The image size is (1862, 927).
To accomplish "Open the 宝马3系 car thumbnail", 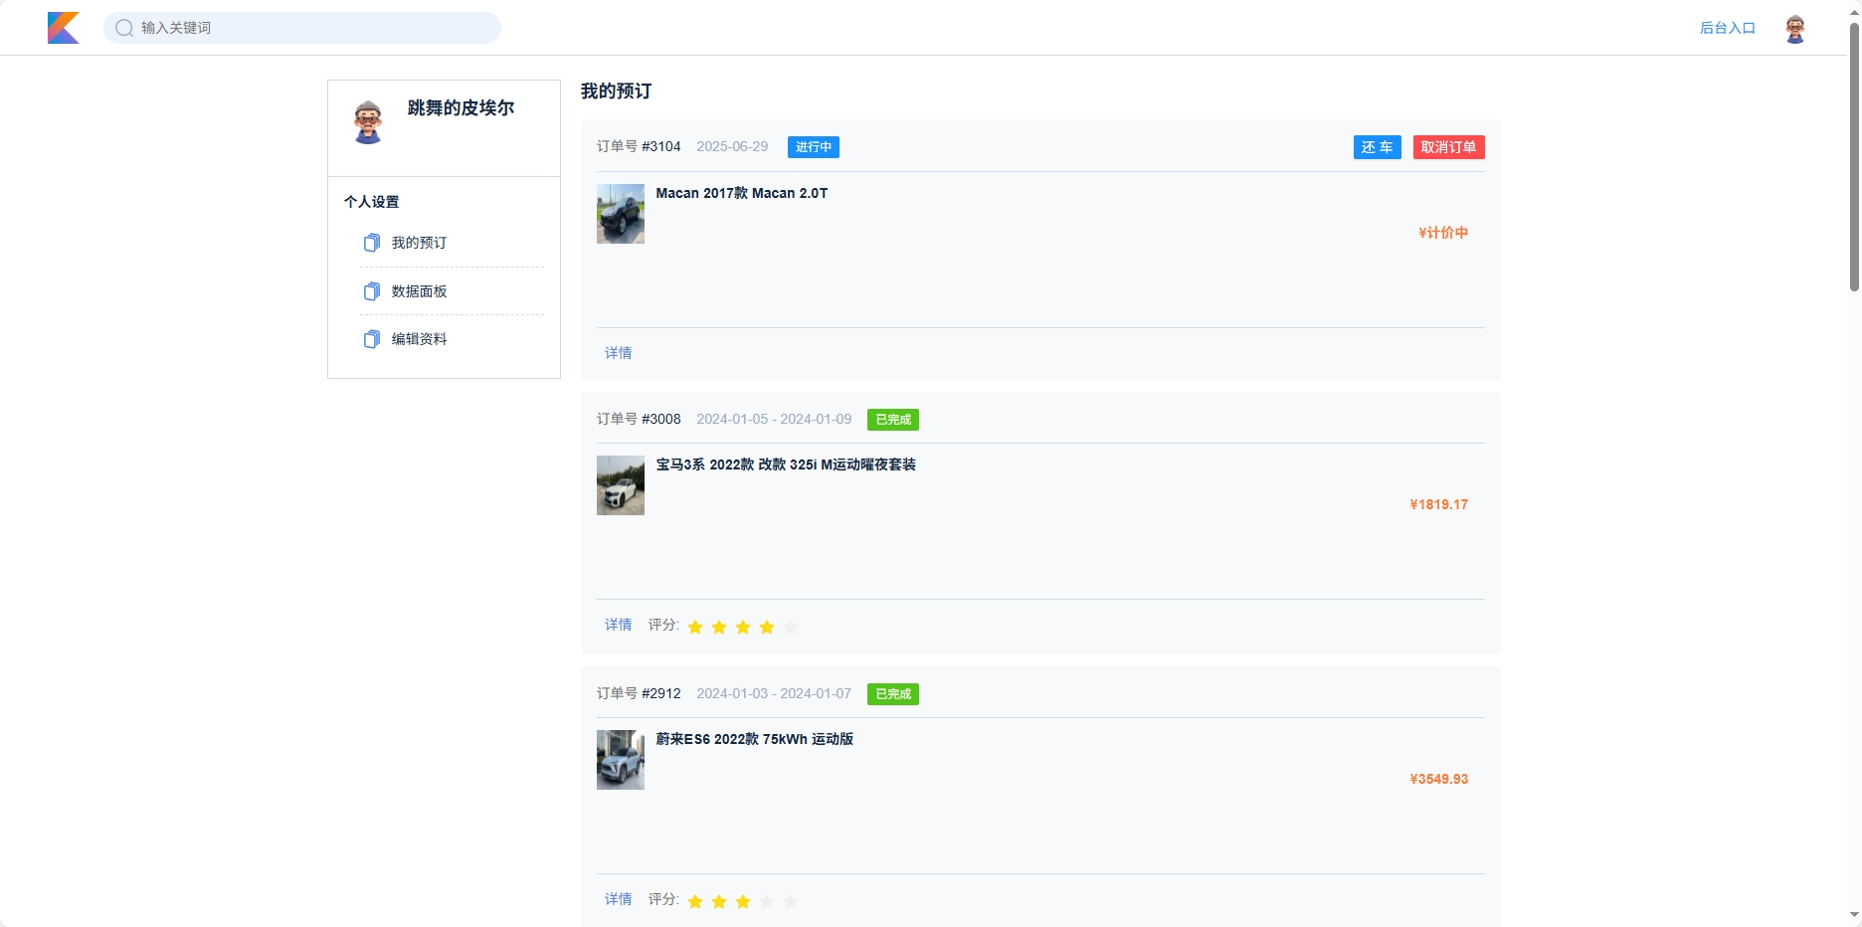I will [x=621, y=485].
